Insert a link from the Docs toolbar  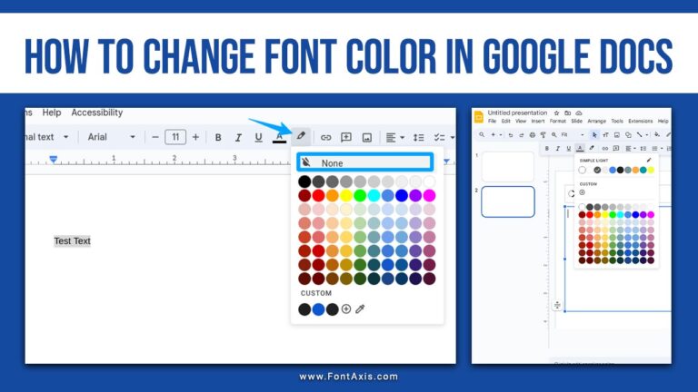[326, 137]
